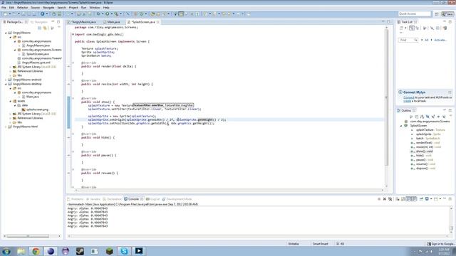Expand the AngryMasons-android project
Image resolution: width=456 pixels, height=256 pixels.
[x=6, y=80]
